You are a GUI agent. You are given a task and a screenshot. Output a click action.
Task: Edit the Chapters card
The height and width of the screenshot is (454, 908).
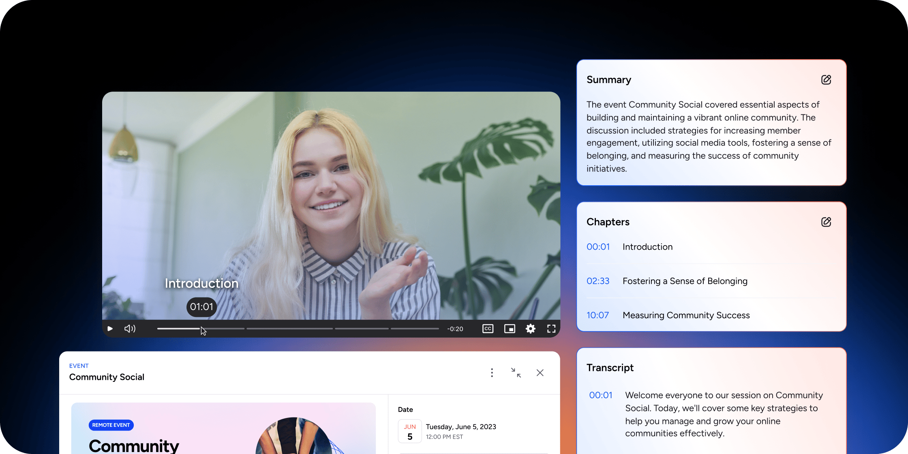(826, 222)
